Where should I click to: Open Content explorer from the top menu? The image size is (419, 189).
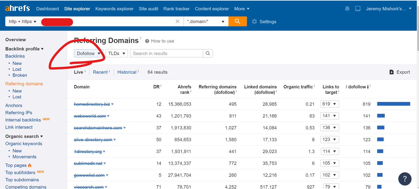pos(212,9)
